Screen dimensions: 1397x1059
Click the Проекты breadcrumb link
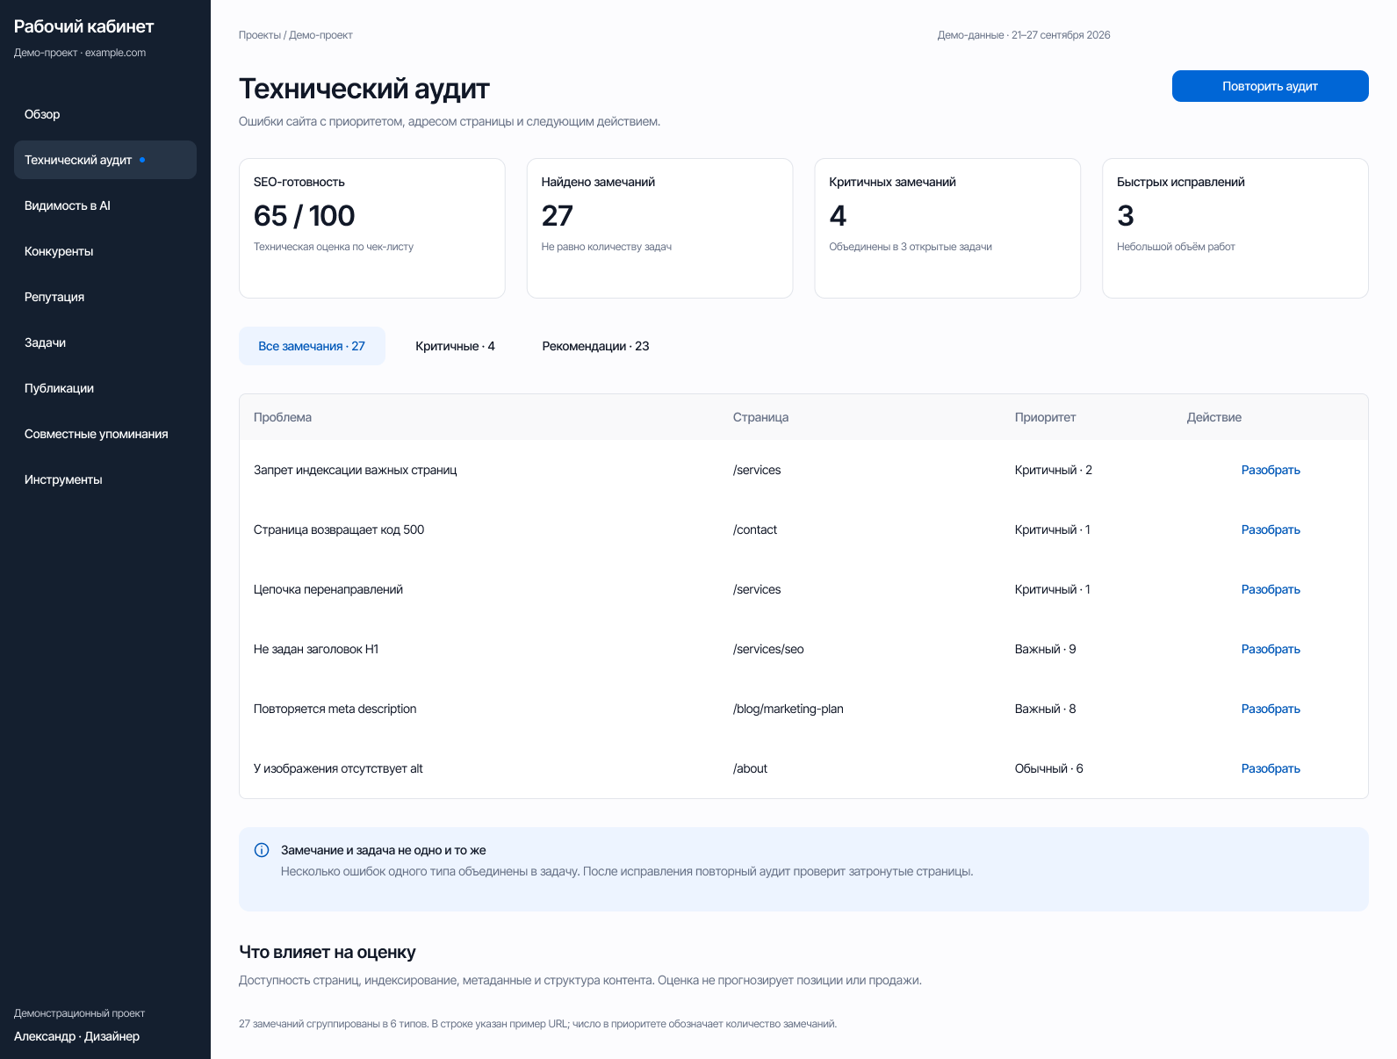tap(260, 35)
